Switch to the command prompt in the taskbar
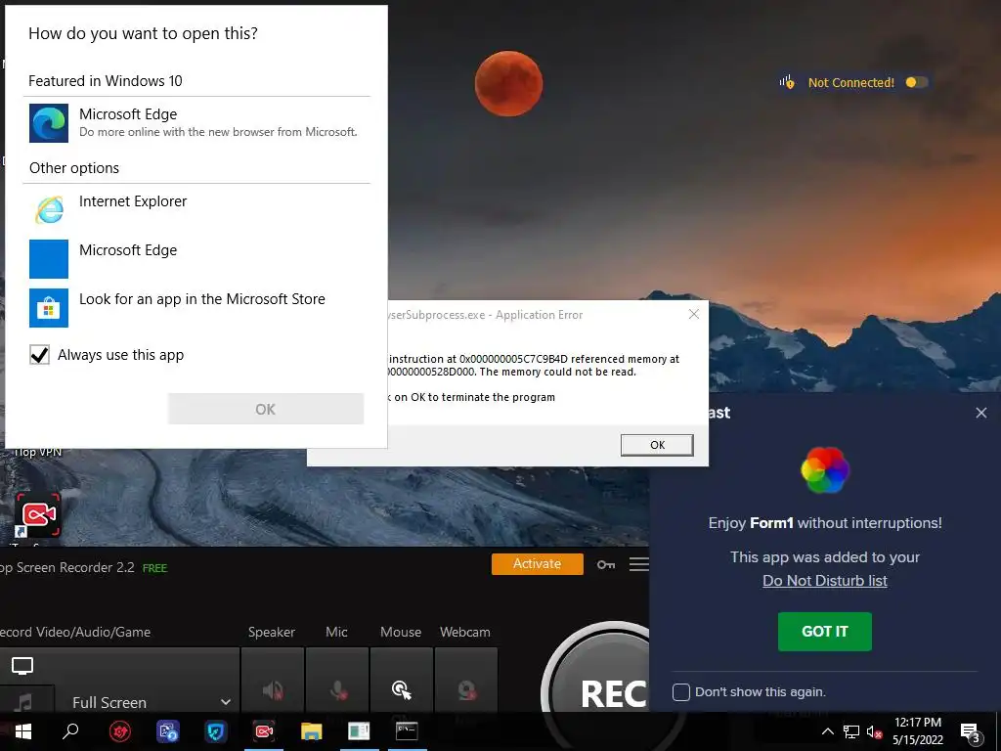 [x=407, y=731]
